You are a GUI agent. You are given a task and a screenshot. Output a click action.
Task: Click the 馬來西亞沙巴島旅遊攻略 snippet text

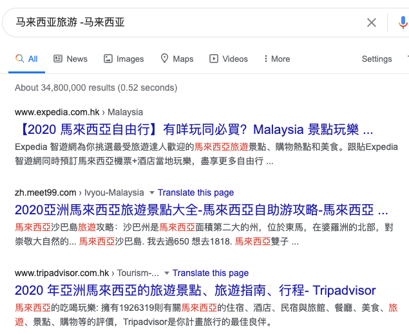(x=204, y=234)
